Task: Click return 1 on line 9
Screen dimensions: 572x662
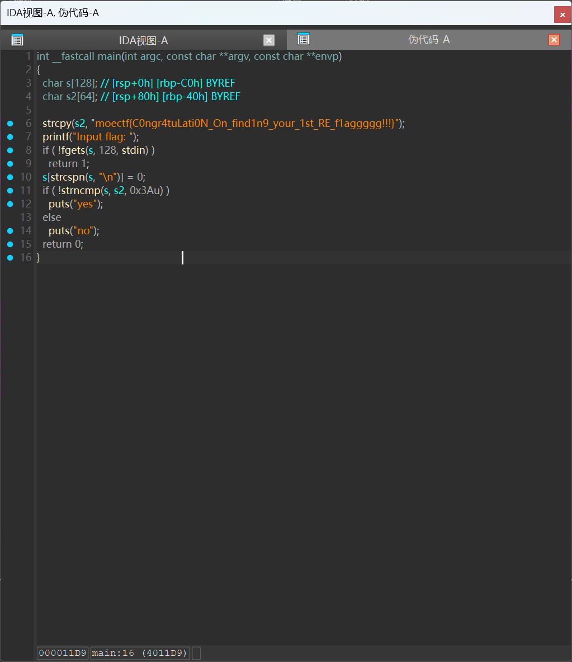Action: pyautogui.click(x=69, y=164)
